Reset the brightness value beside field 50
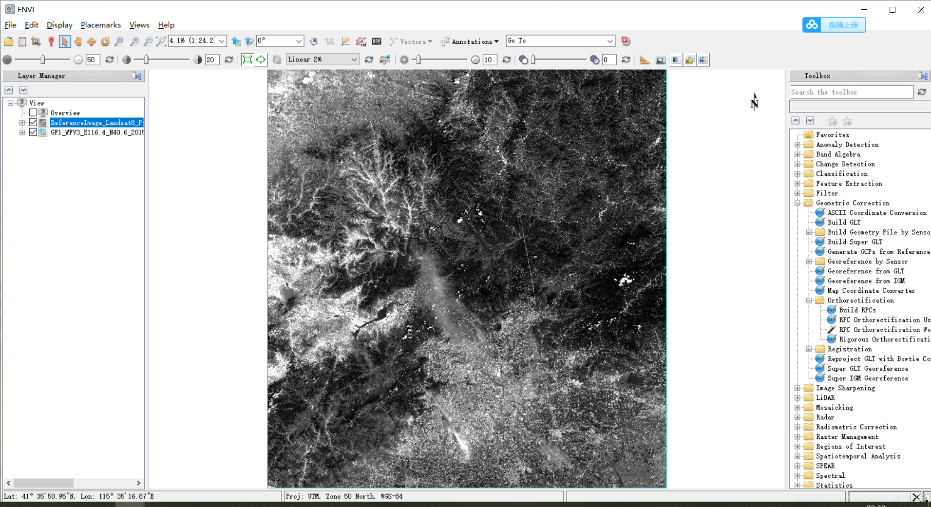This screenshot has height=507, width=931. coord(110,59)
